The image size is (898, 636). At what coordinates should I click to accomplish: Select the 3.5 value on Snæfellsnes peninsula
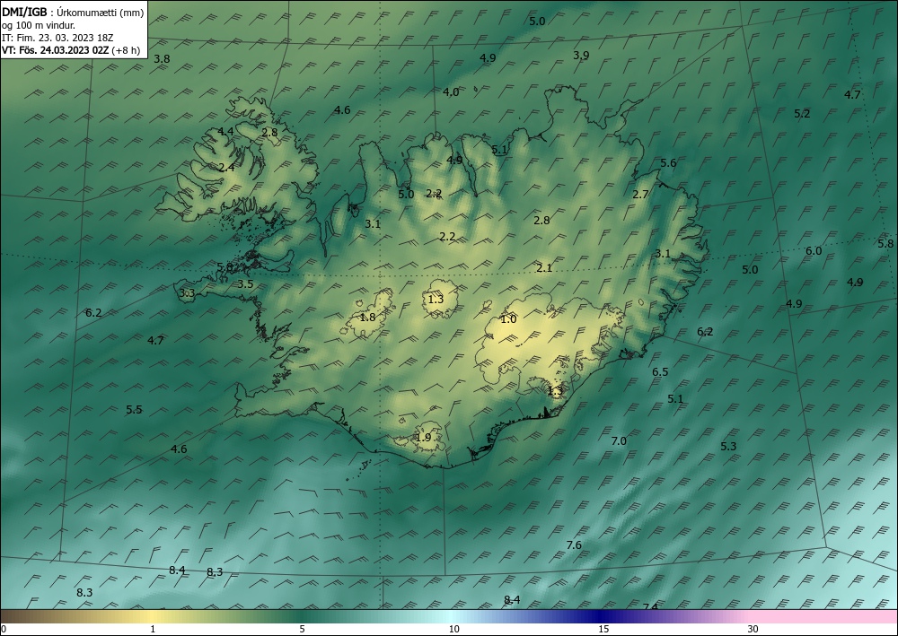tap(246, 284)
